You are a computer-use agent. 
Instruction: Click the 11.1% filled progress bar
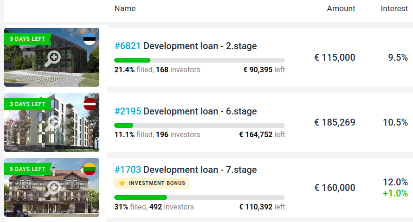(x=200, y=125)
